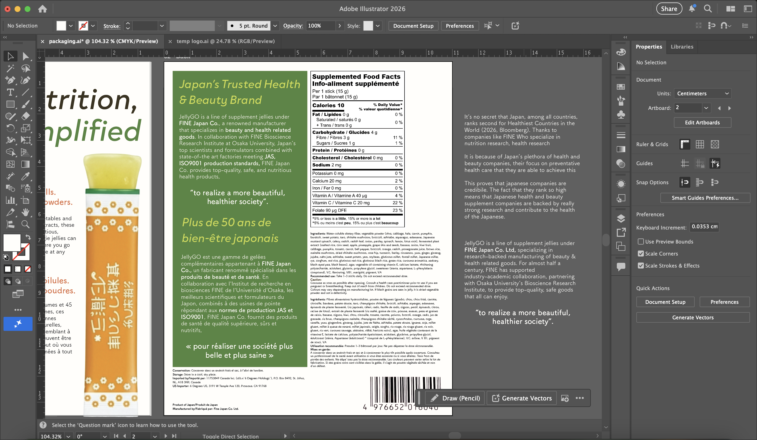Open the Color panel palette icon
This screenshot has width=757, height=440.
click(x=621, y=52)
